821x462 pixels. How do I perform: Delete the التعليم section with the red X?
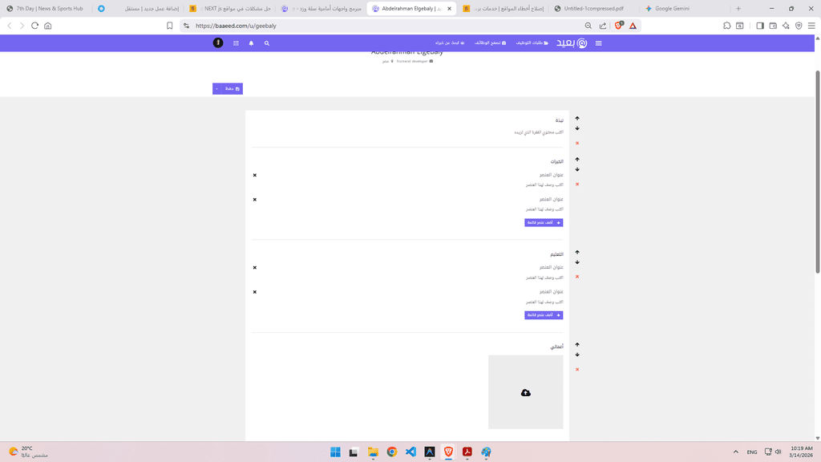577,277
